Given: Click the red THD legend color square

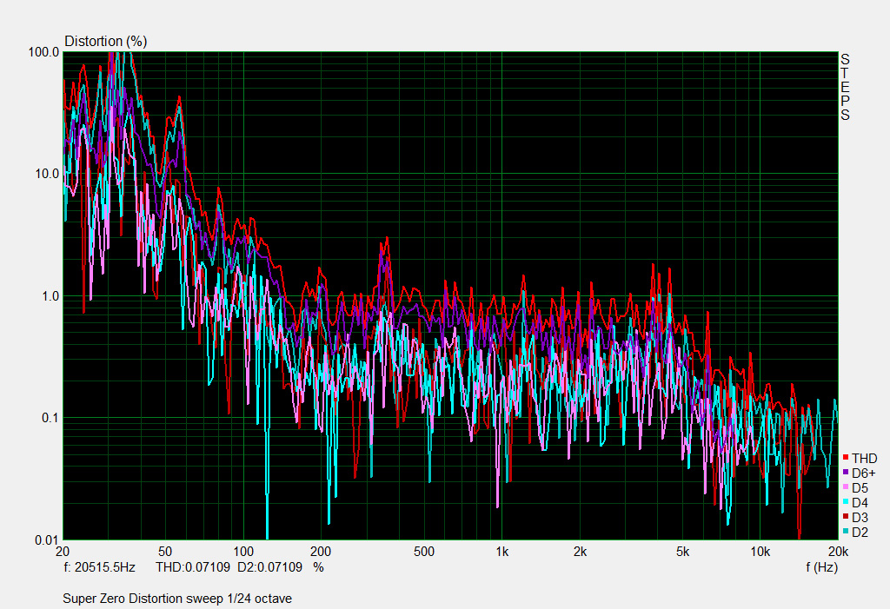Looking at the screenshot, I should click(846, 458).
